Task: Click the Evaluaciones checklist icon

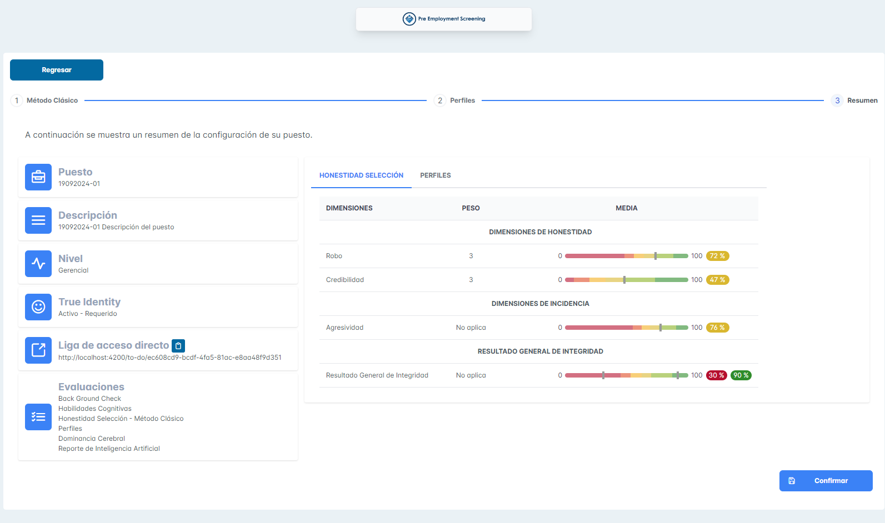Action: [x=38, y=417]
